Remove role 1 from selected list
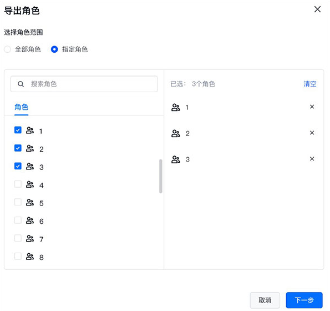 pyautogui.click(x=312, y=107)
